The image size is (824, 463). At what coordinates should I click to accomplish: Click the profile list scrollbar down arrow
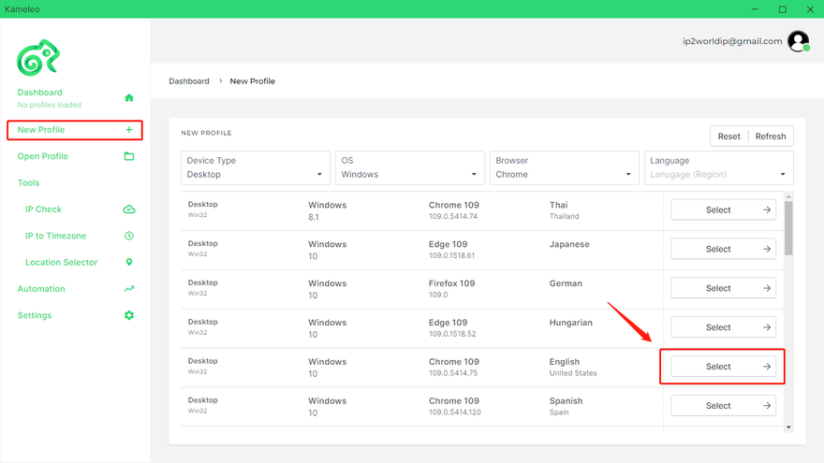click(788, 427)
